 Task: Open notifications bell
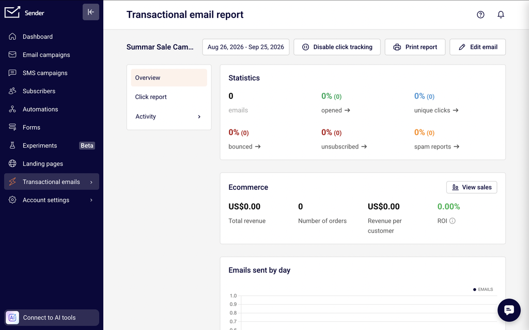[x=501, y=14]
